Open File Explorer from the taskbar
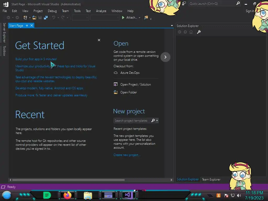268x201 pixels. click(88, 195)
